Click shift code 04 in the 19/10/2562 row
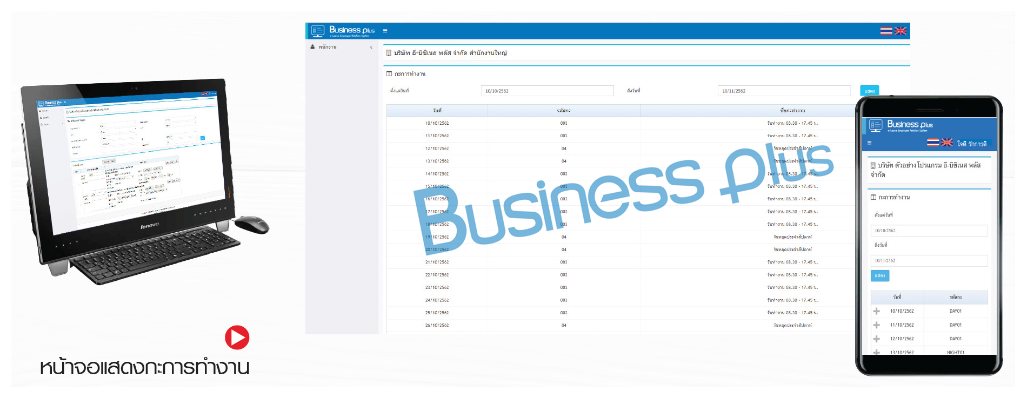Image resolution: width=1027 pixels, height=405 pixels. tap(564, 237)
